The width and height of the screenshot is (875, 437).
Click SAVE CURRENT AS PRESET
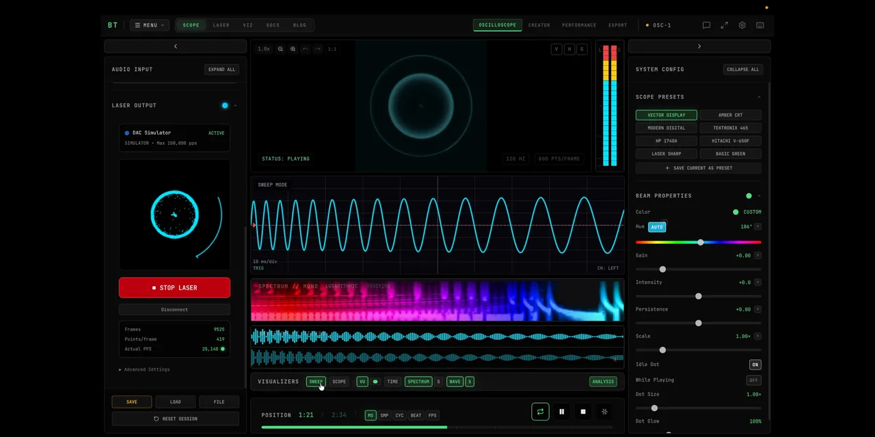click(x=699, y=168)
